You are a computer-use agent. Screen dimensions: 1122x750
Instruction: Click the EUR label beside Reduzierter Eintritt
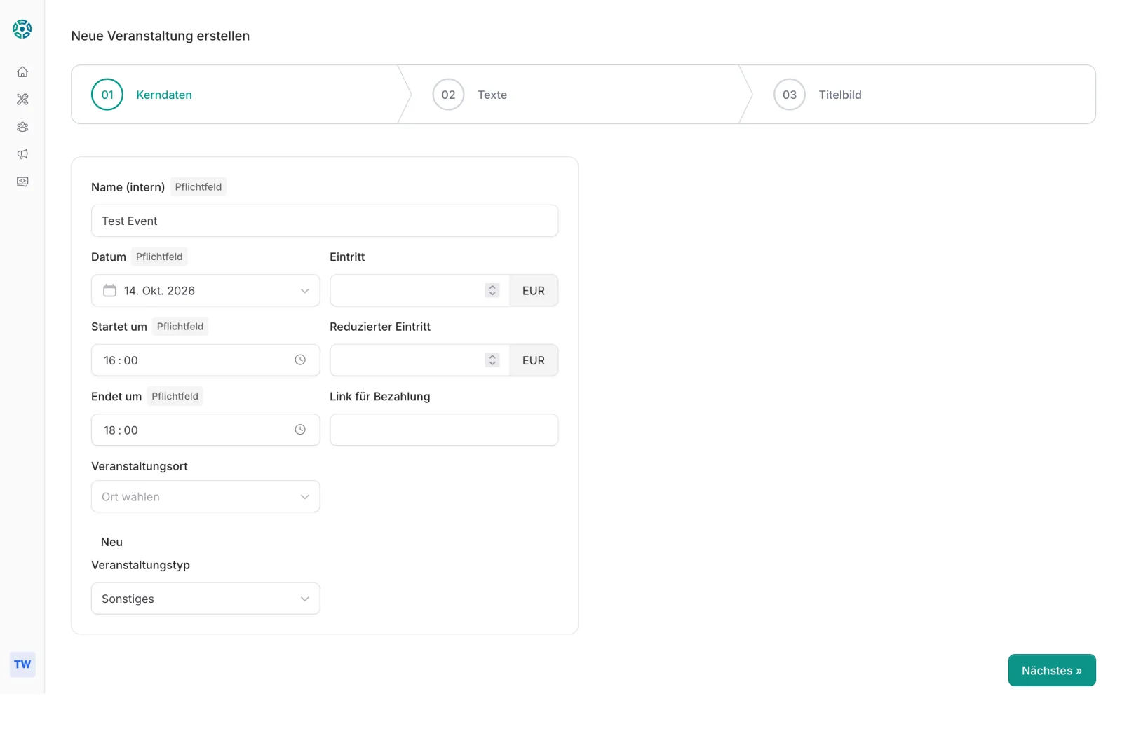point(534,360)
